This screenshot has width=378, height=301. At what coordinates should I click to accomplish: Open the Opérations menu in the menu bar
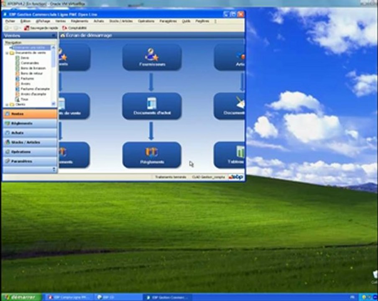146,21
